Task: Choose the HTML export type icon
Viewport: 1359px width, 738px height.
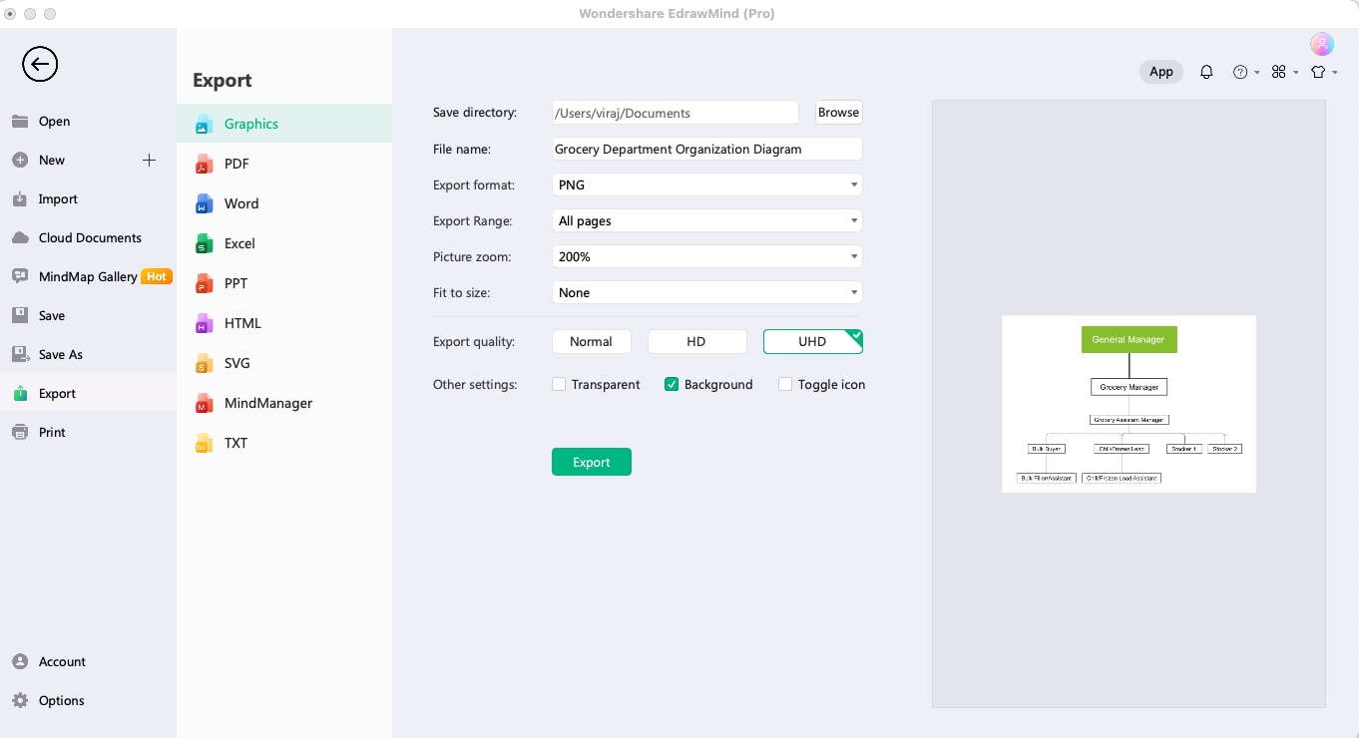Action: tap(205, 323)
